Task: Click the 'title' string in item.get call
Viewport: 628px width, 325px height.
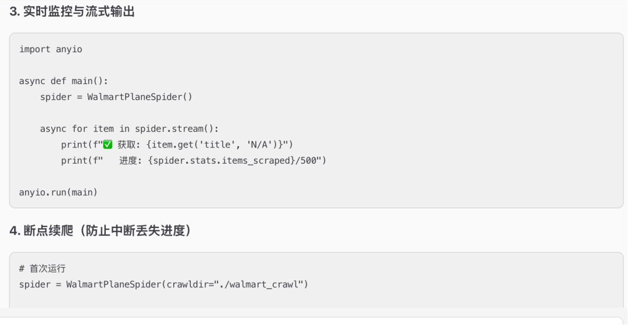Action: (217, 145)
